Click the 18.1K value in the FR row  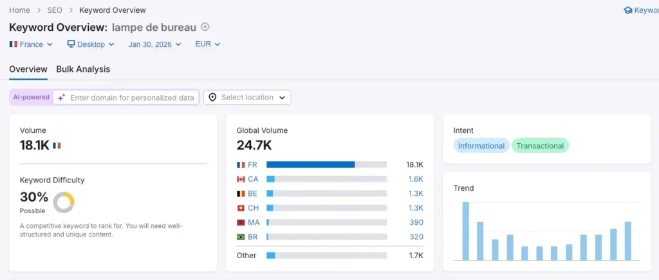pyautogui.click(x=415, y=165)
